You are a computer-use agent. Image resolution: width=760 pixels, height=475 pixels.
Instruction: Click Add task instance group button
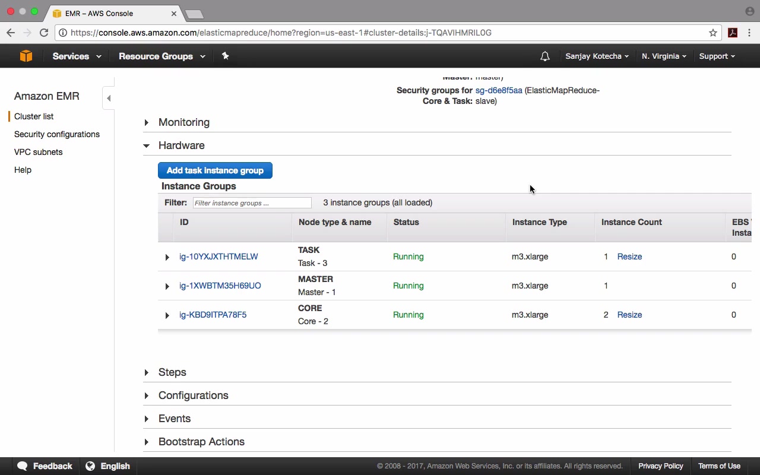[x=215, y=170]
